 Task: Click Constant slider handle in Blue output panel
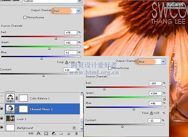tap(122, 126)
